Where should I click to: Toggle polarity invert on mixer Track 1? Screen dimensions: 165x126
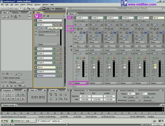pos(86,25)
